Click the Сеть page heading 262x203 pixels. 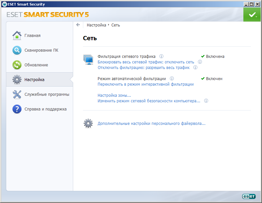point(90,38)
